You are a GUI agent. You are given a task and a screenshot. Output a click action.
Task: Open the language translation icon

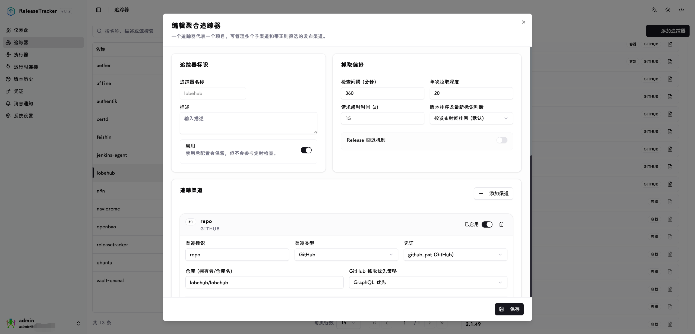tap(654, 10)
